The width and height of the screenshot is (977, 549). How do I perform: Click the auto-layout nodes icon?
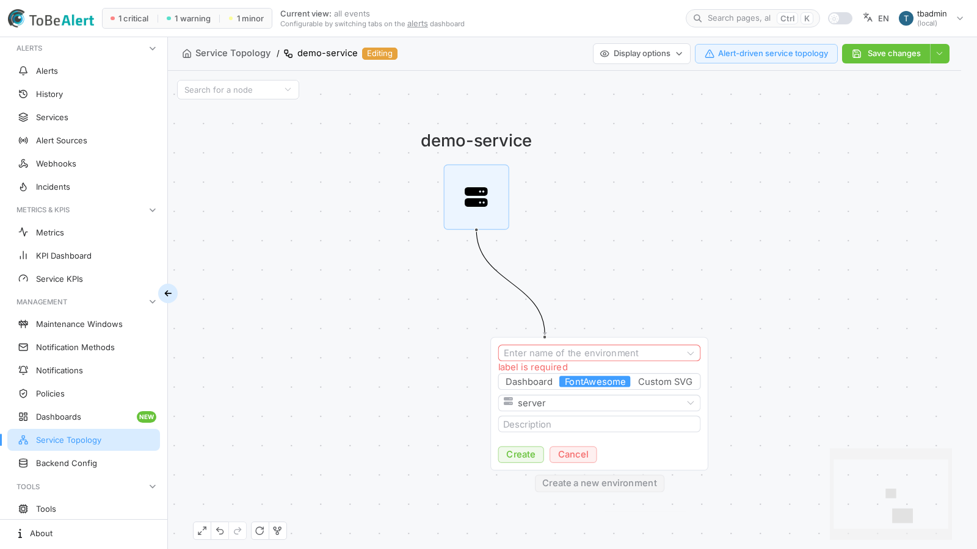tap(277, 531)
